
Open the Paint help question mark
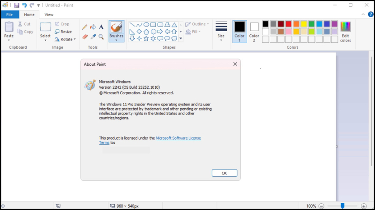370,14
